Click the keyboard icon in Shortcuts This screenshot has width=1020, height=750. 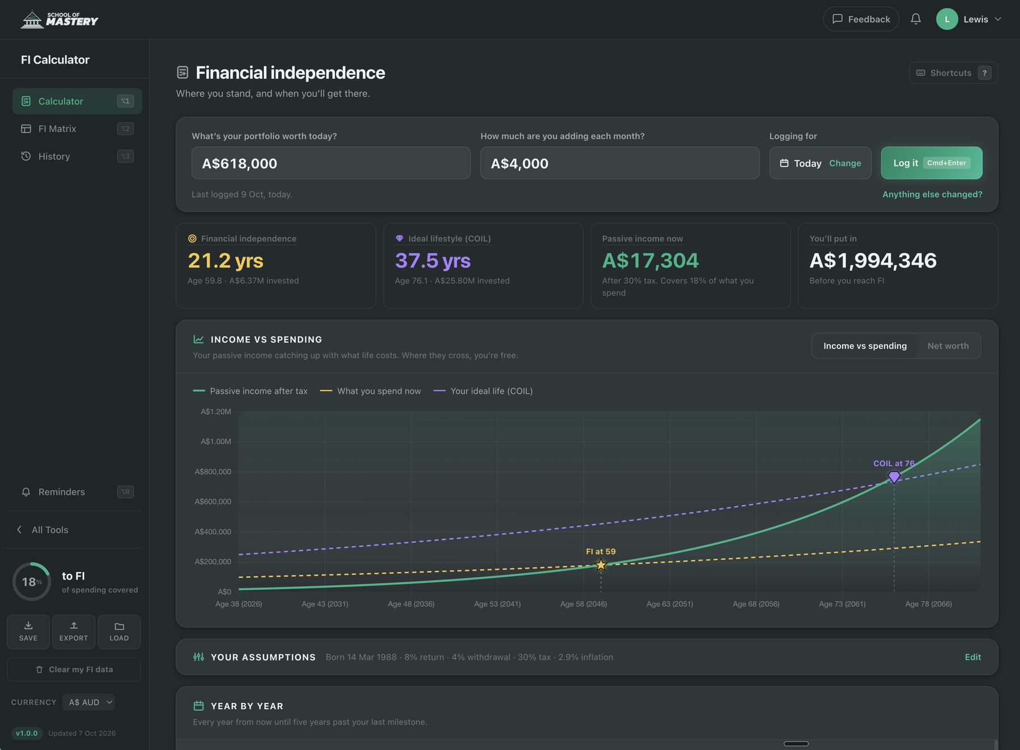921,73
